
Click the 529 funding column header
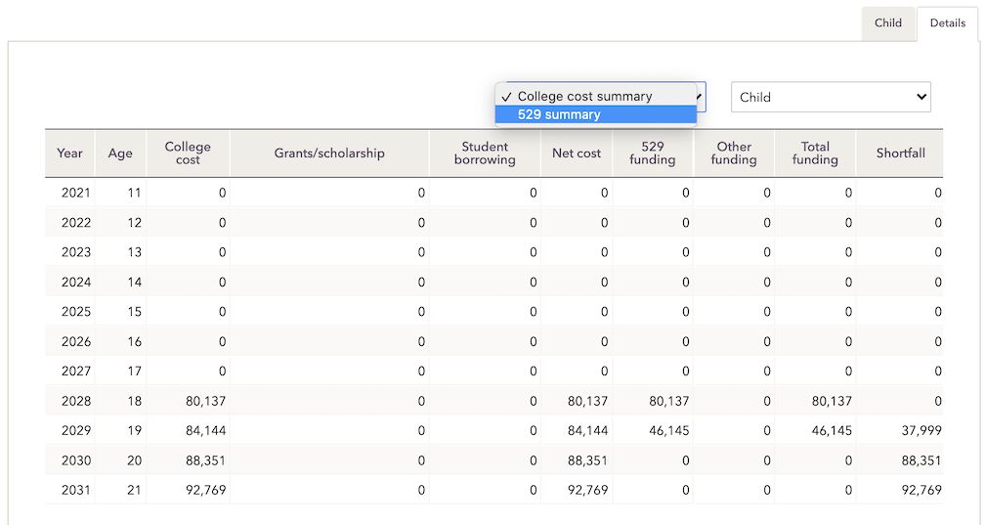point(653,153)
